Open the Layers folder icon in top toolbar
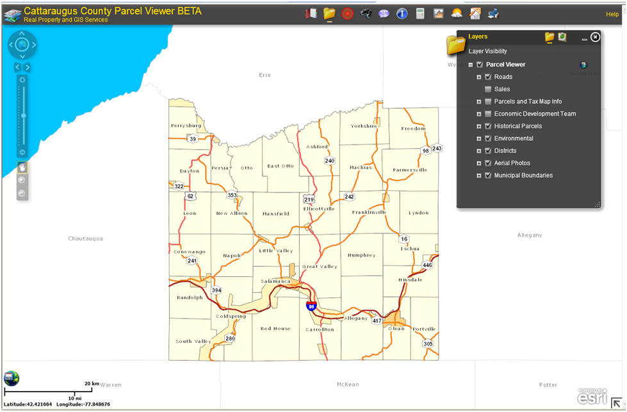This screenshot has width=627, height=412. [329, 13]
